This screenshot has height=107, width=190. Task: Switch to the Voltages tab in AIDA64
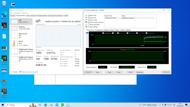coord(106,30)
